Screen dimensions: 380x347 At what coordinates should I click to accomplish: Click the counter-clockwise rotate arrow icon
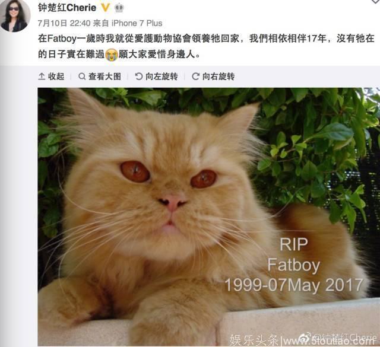pyautogui.click(x=138, y=77)
